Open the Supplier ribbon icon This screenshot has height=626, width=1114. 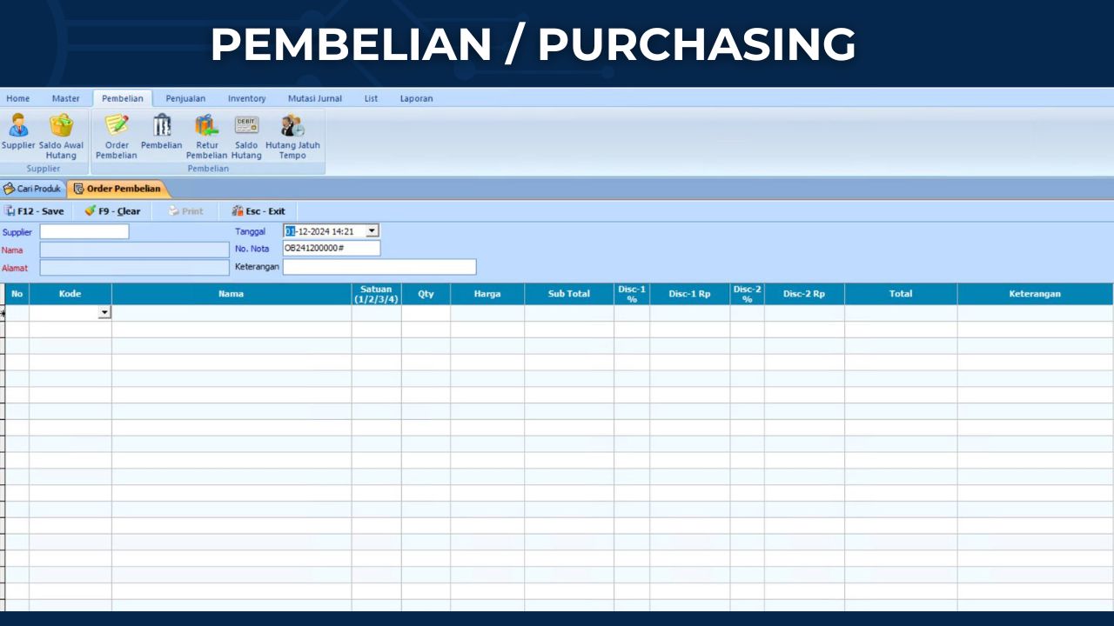(18, 128)
